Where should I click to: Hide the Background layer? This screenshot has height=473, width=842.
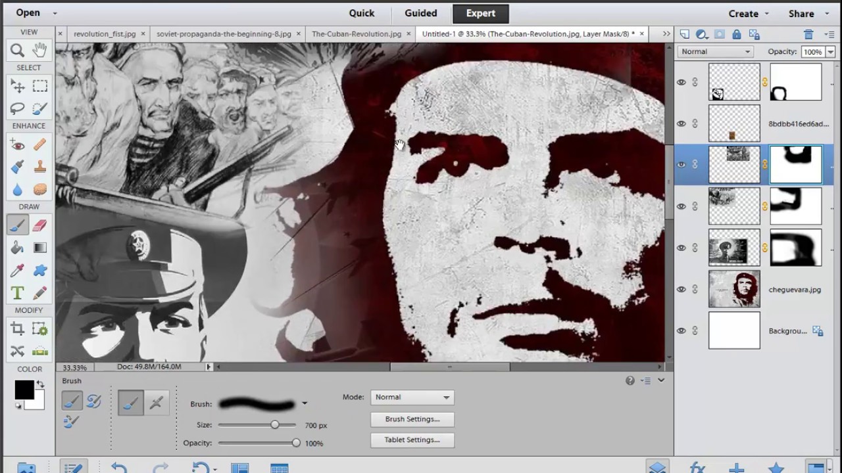click(681, 330)
